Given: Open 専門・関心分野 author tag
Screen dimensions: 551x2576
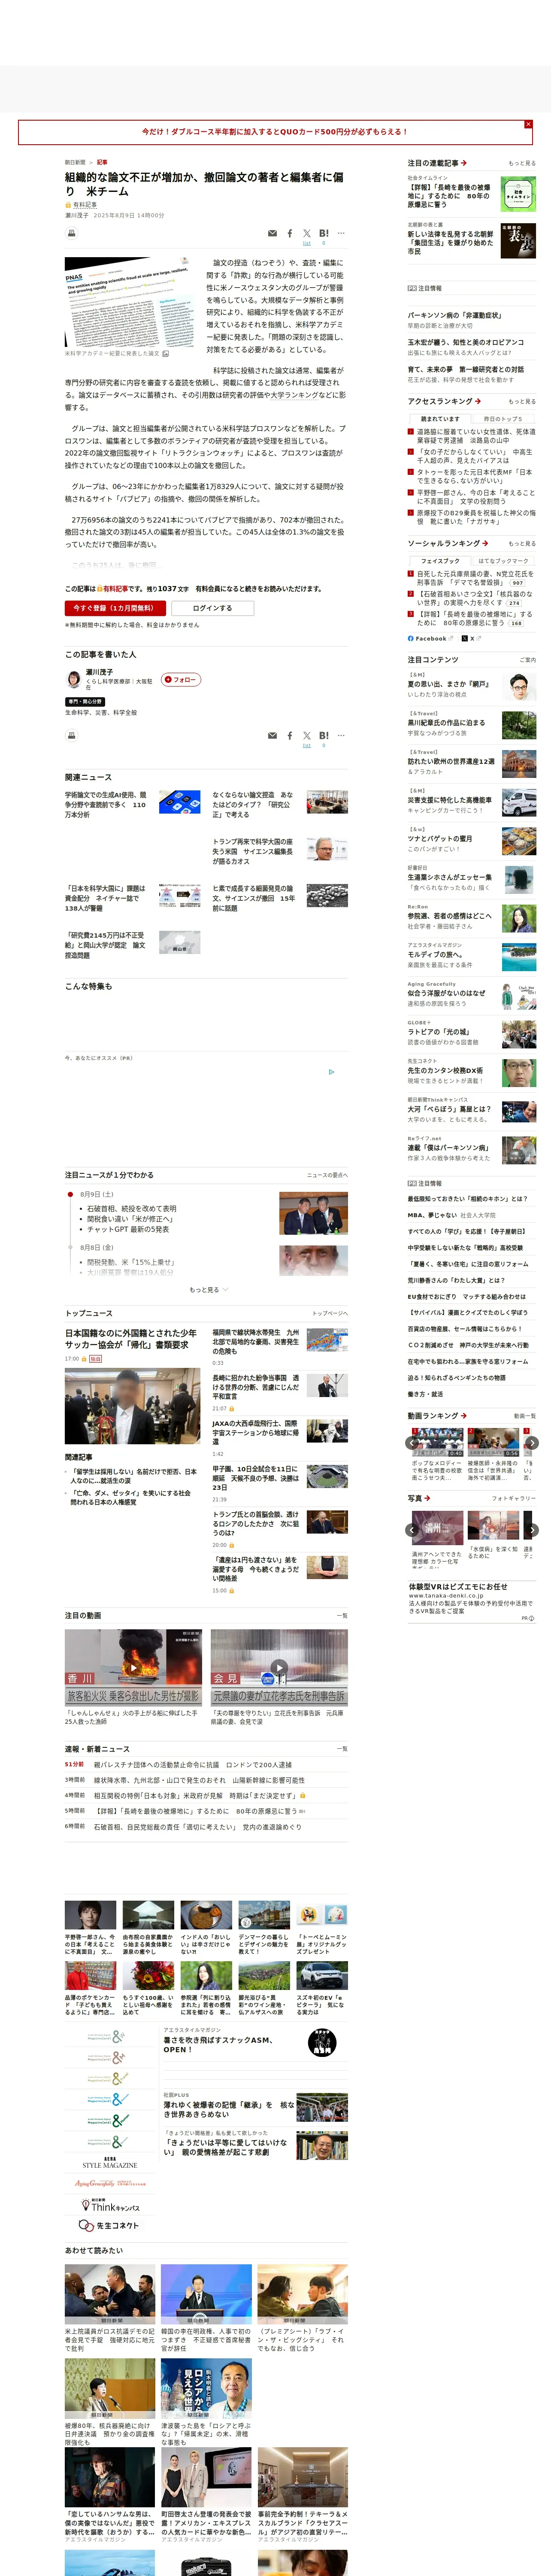Looking at the screenshot, I should click(x=85, y=701).
